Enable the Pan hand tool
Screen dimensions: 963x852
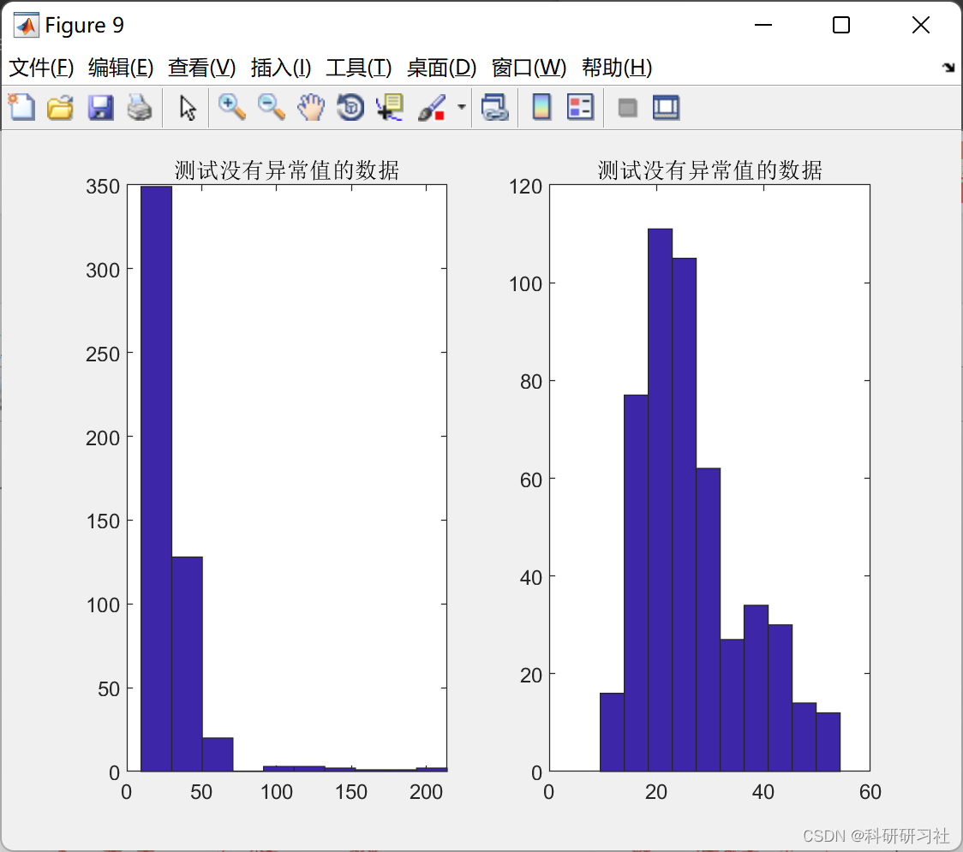click(311, 107)
